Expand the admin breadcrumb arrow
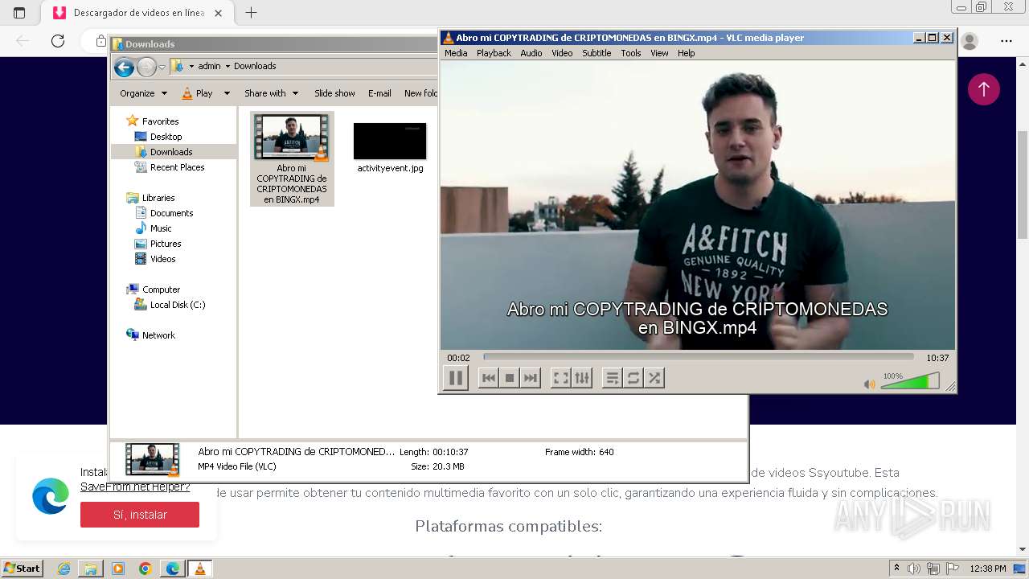This screenshot has height=579, width=1029. (x=228, y=66)
